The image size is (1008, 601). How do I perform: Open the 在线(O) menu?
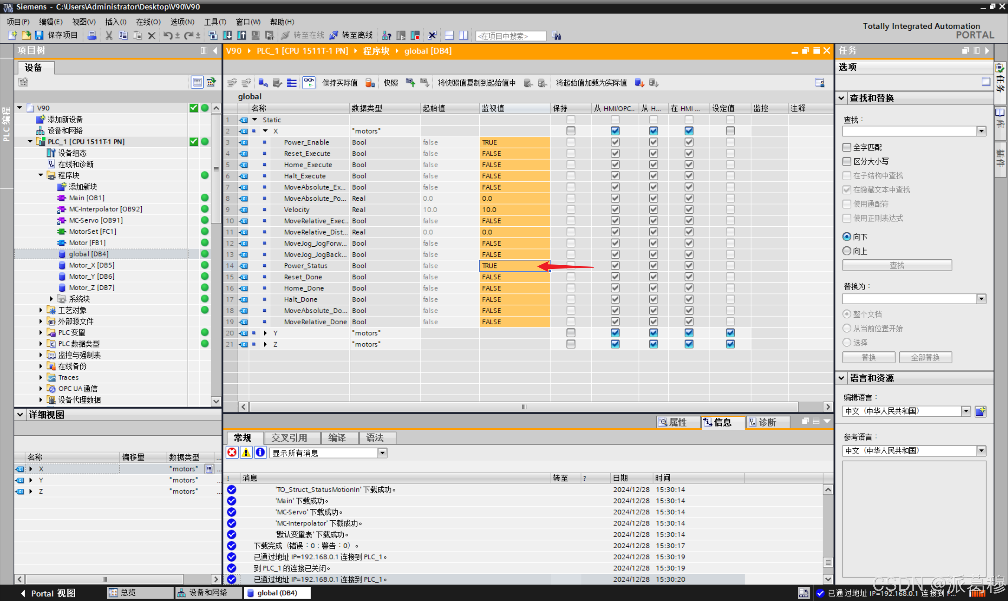point(148,22)
